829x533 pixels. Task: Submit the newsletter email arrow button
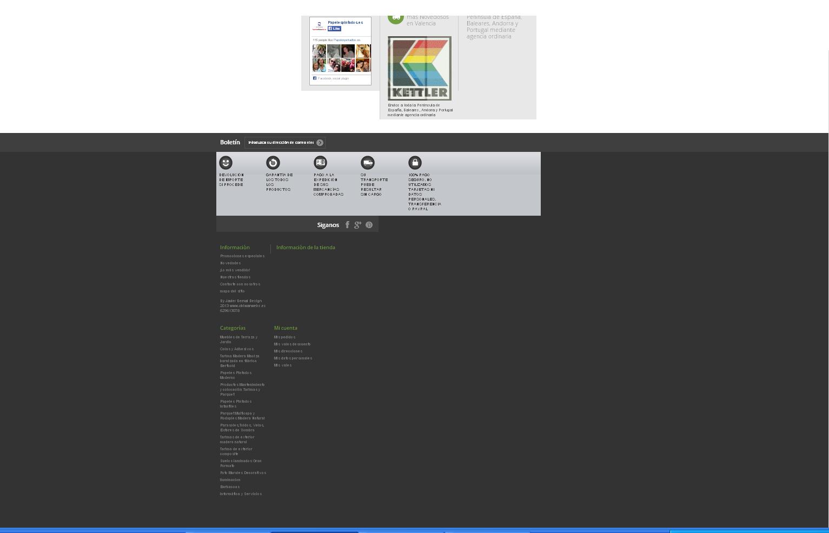coord(320,143)
